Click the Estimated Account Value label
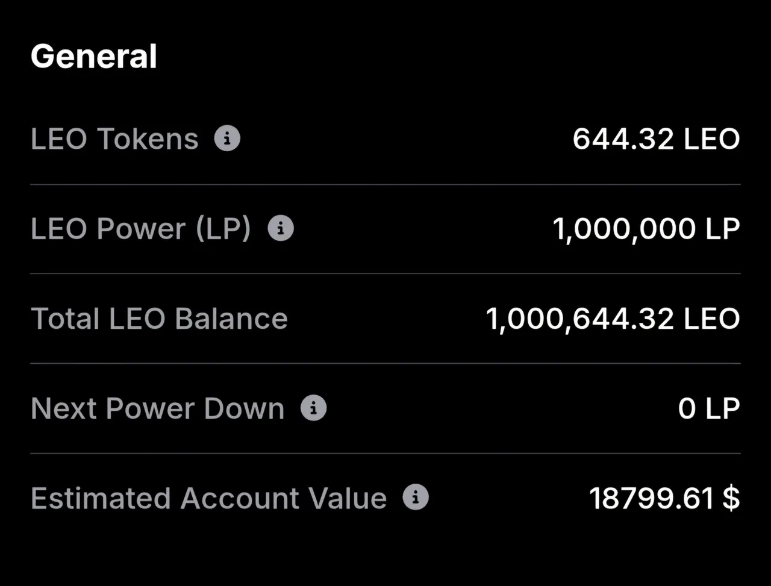This screenshot has width=771, height=586. tap(208, 498)
